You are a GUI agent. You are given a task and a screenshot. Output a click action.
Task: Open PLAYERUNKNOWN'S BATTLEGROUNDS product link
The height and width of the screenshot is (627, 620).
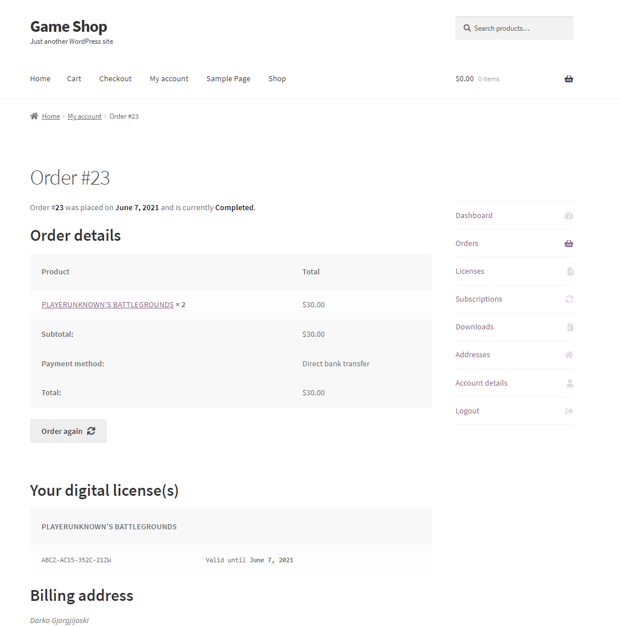click(x=107, y=305)
